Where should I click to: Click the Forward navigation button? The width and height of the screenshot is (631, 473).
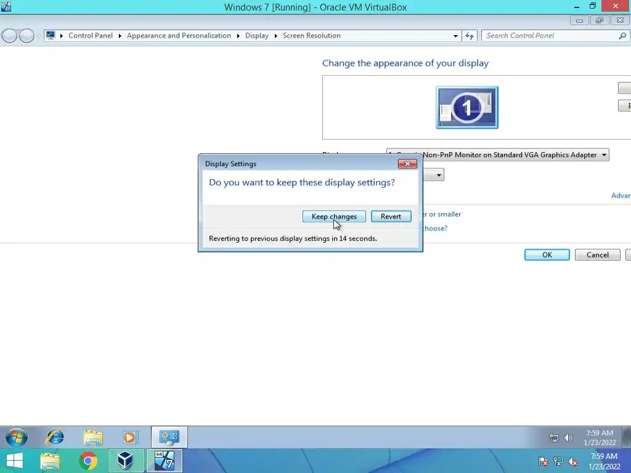pos(26,36)
